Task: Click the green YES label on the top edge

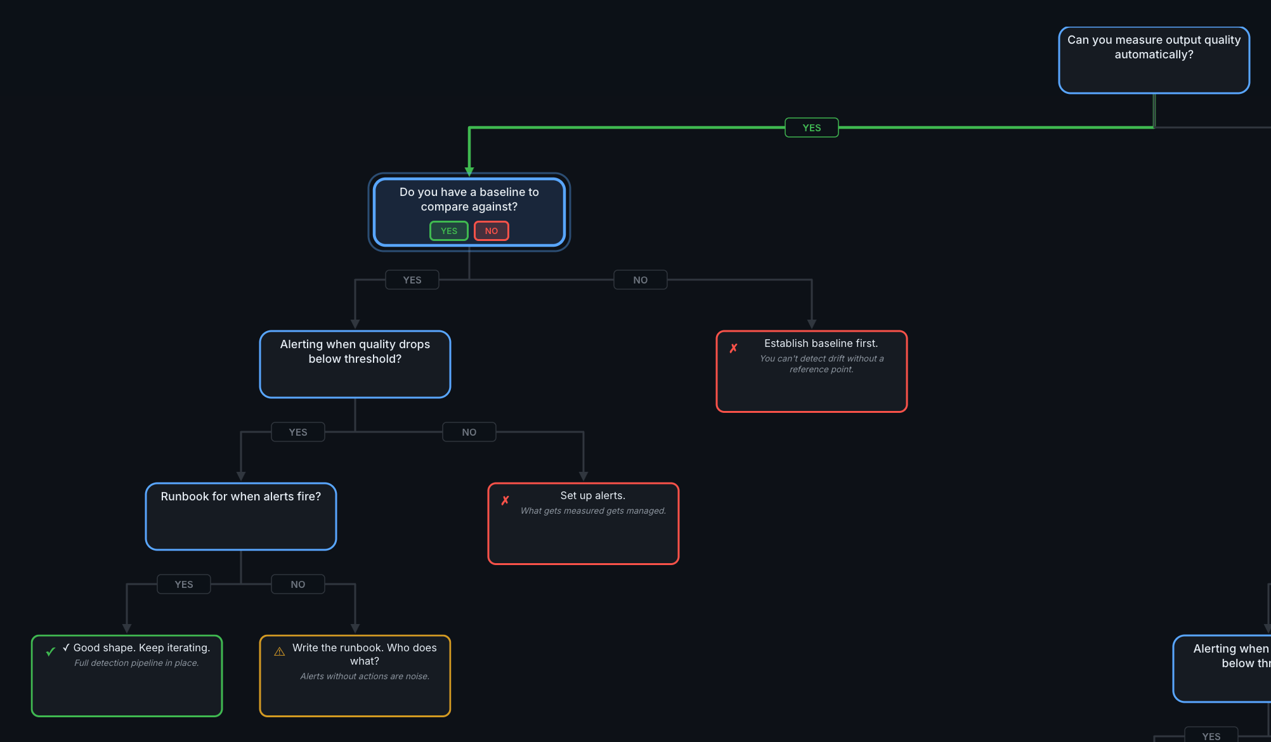Action: pyautogui.click(x=811, y=127)
